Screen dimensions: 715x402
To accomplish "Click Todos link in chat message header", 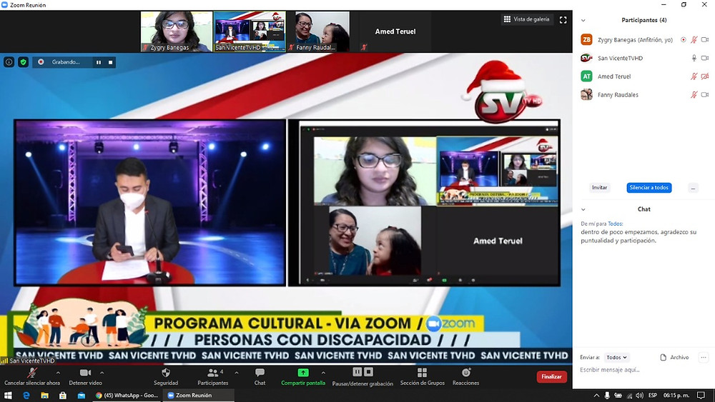I will pos(615,223).
